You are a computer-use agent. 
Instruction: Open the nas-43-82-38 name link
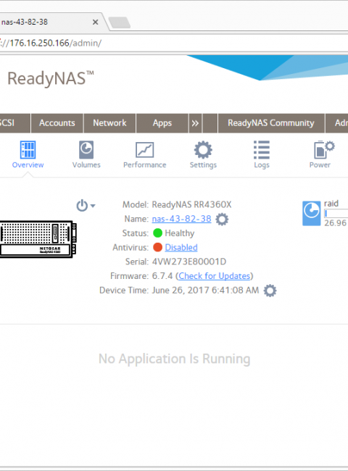181,219
